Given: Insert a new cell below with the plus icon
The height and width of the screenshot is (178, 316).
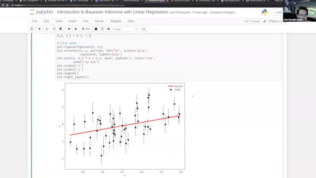Looking at the screenshot, I should tap(40, 29).
